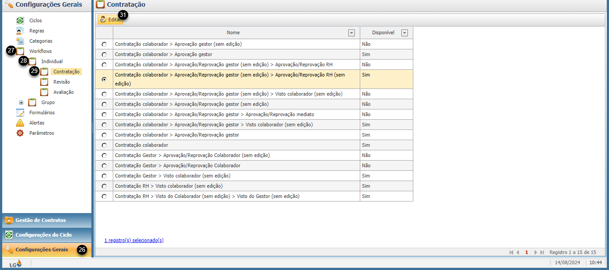Open Formulários in sidebar
The height and width of the screenshot is (270, 609).
pos(42,113)
